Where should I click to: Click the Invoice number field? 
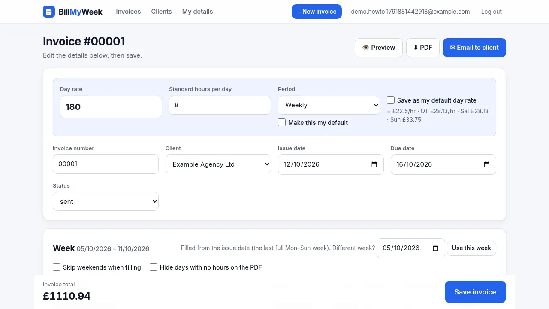[106, 164]
